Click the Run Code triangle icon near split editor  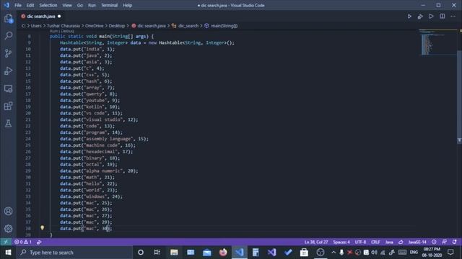pos(431,17)
